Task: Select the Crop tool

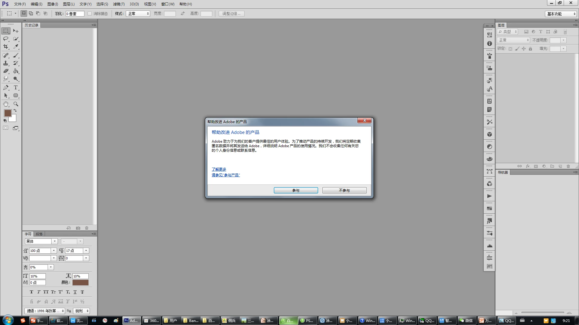Action: (6, 47)
